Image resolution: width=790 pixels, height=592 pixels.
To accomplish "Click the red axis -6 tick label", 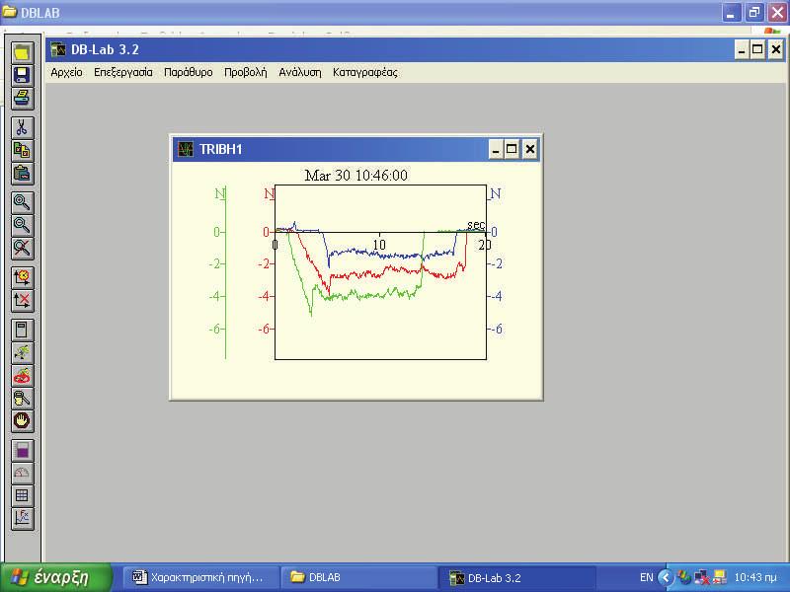I will pos(265,329).
